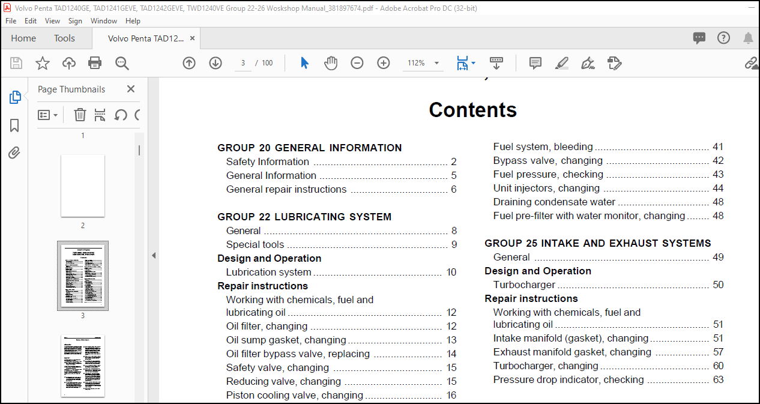View notifications with the bell icon
Image resolution: width=760 pixels, height=404 pixels.
click(x=748, y=38)
